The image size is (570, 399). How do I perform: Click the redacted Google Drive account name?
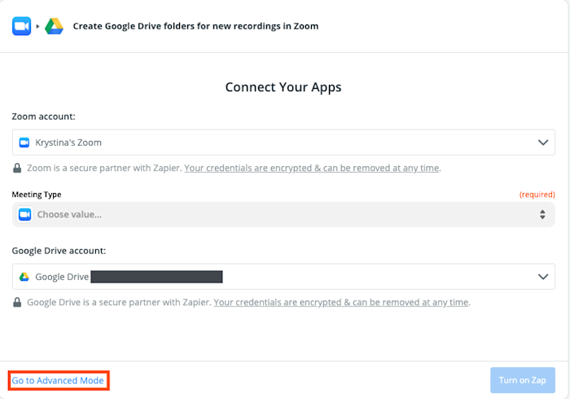pos(156,277)
